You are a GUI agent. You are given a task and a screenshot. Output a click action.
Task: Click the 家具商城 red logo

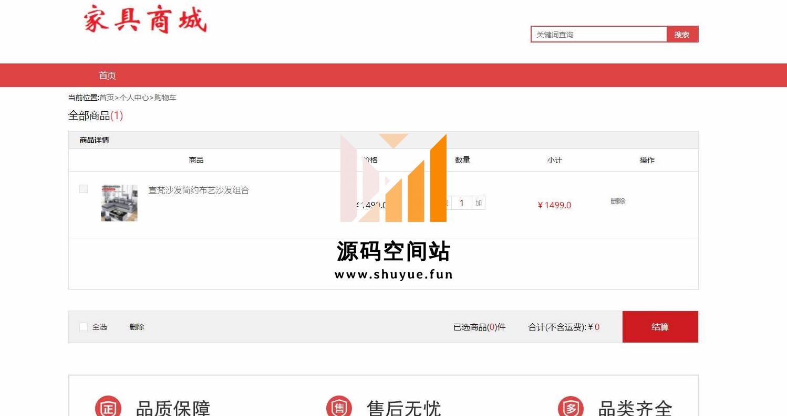point(145,20)
